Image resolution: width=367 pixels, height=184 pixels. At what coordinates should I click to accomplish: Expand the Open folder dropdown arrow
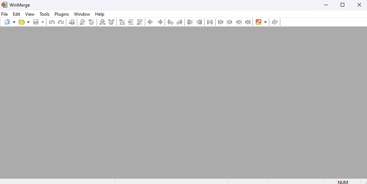pyautogui.click(x=28, y=22)
